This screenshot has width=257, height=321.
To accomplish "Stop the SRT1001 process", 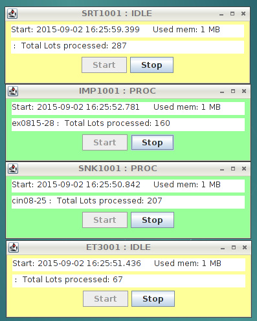I will tap(151, 65).
